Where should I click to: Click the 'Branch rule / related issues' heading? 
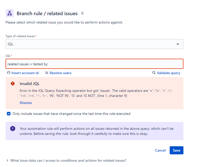pos(47,13)
